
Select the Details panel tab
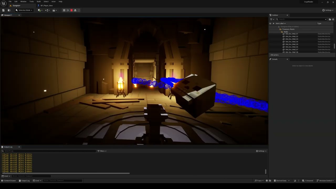[x=275, y=59]
